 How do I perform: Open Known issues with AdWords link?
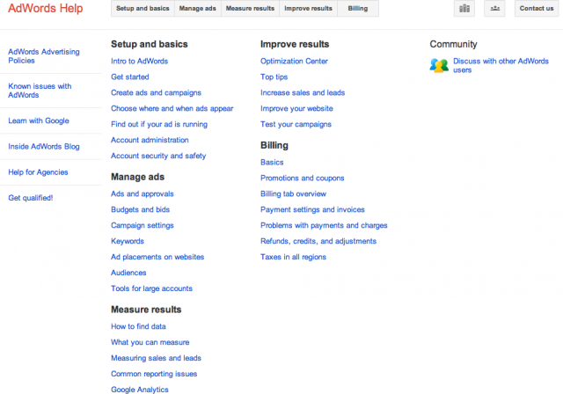[x=40, y=91]
